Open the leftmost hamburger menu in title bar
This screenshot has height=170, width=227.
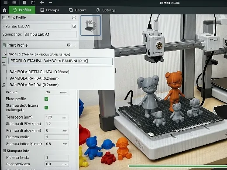click(6, 3)
